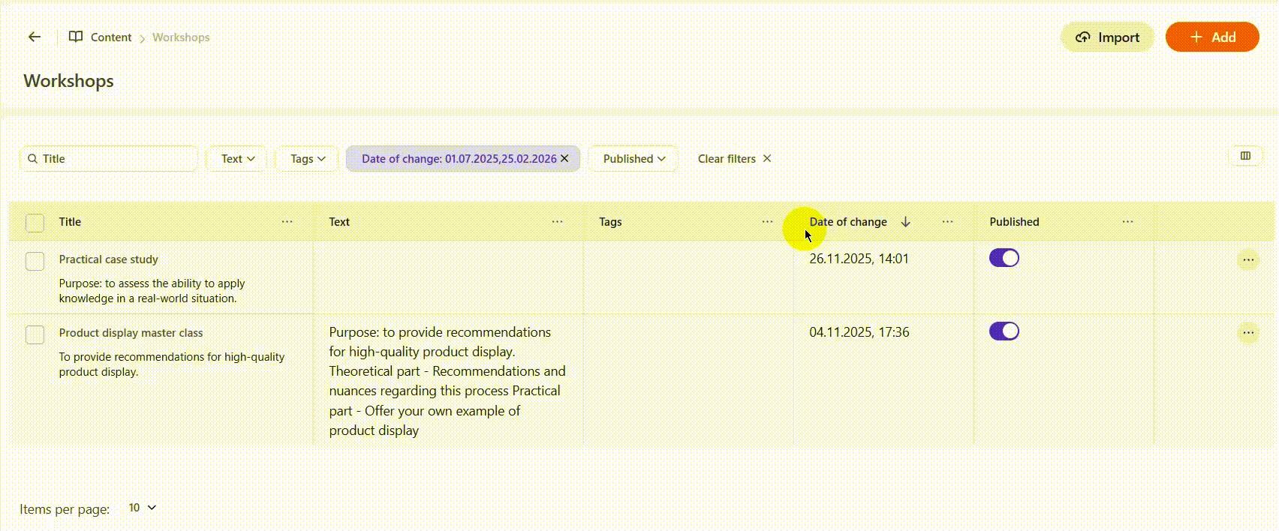Toggle Published switch for Practical case study

point(1004,258)
